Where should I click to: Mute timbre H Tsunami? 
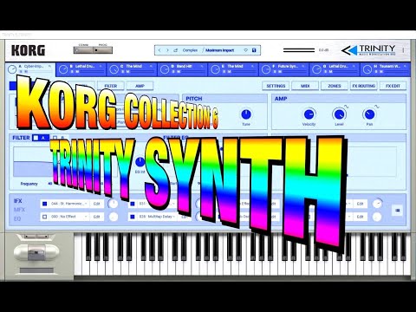[381, 71]
